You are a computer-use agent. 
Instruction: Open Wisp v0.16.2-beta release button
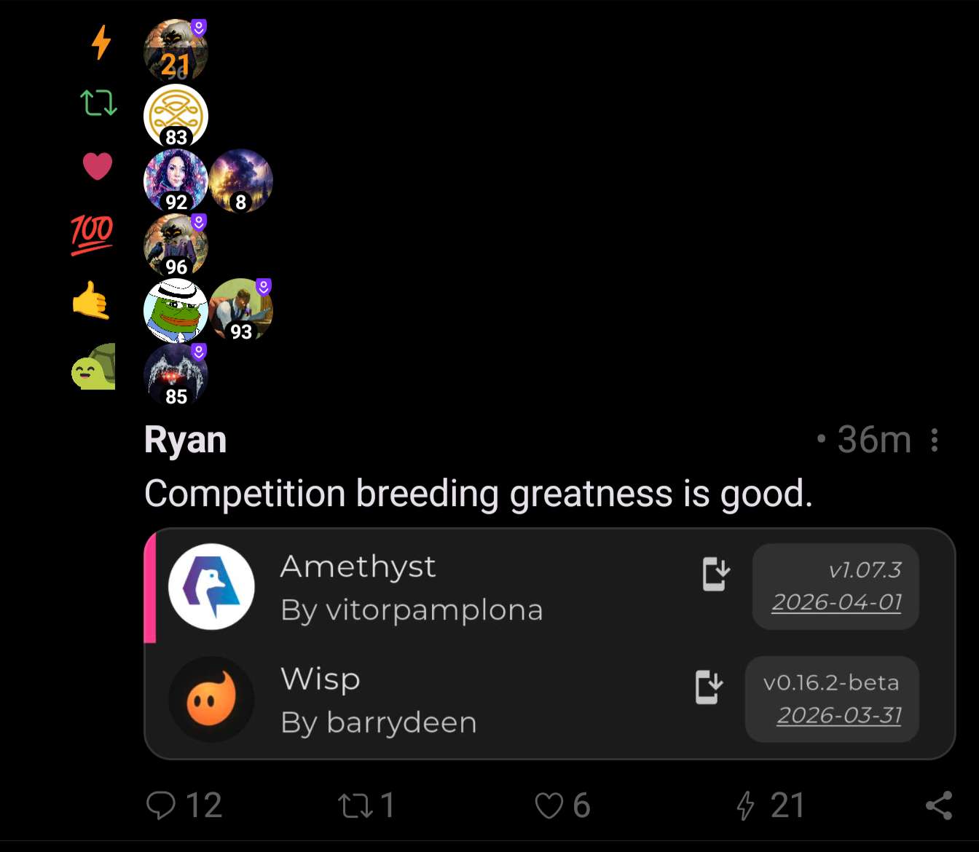[x=832, y=699]
